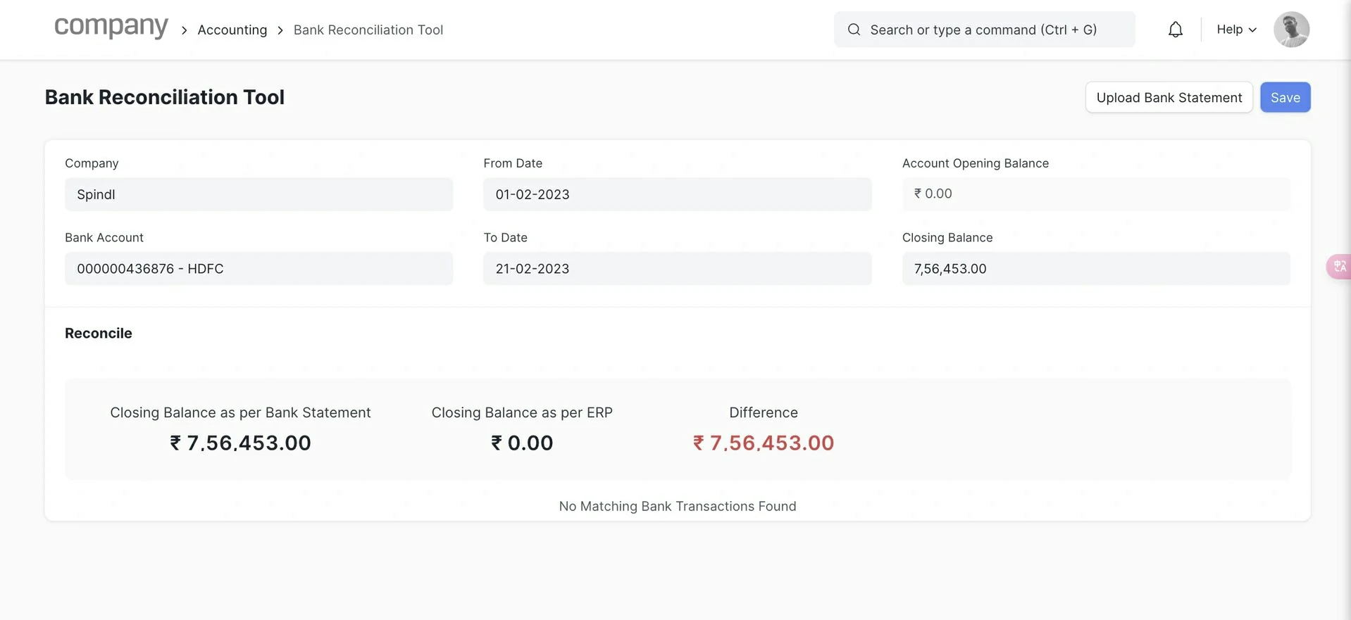Select the Company field containing Spindl
The width and height of the screenshot is (1351, 620).
259,194
